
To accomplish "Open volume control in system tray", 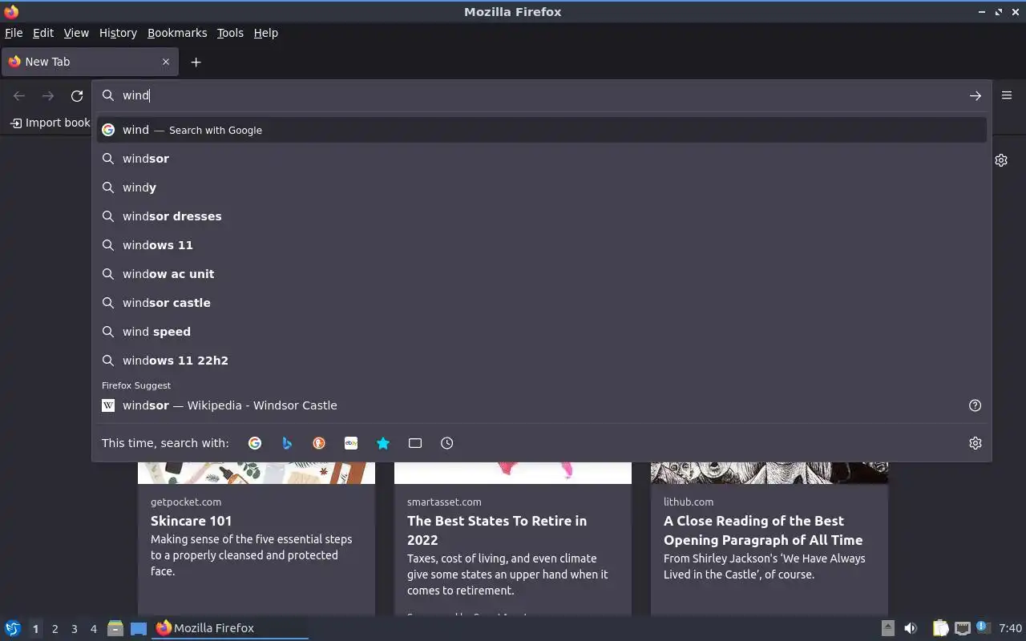I will coord(911,628).
